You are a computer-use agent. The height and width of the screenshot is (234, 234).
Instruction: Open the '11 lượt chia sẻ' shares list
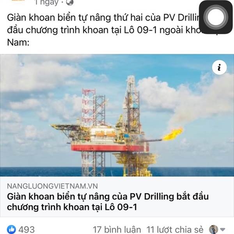175,230
